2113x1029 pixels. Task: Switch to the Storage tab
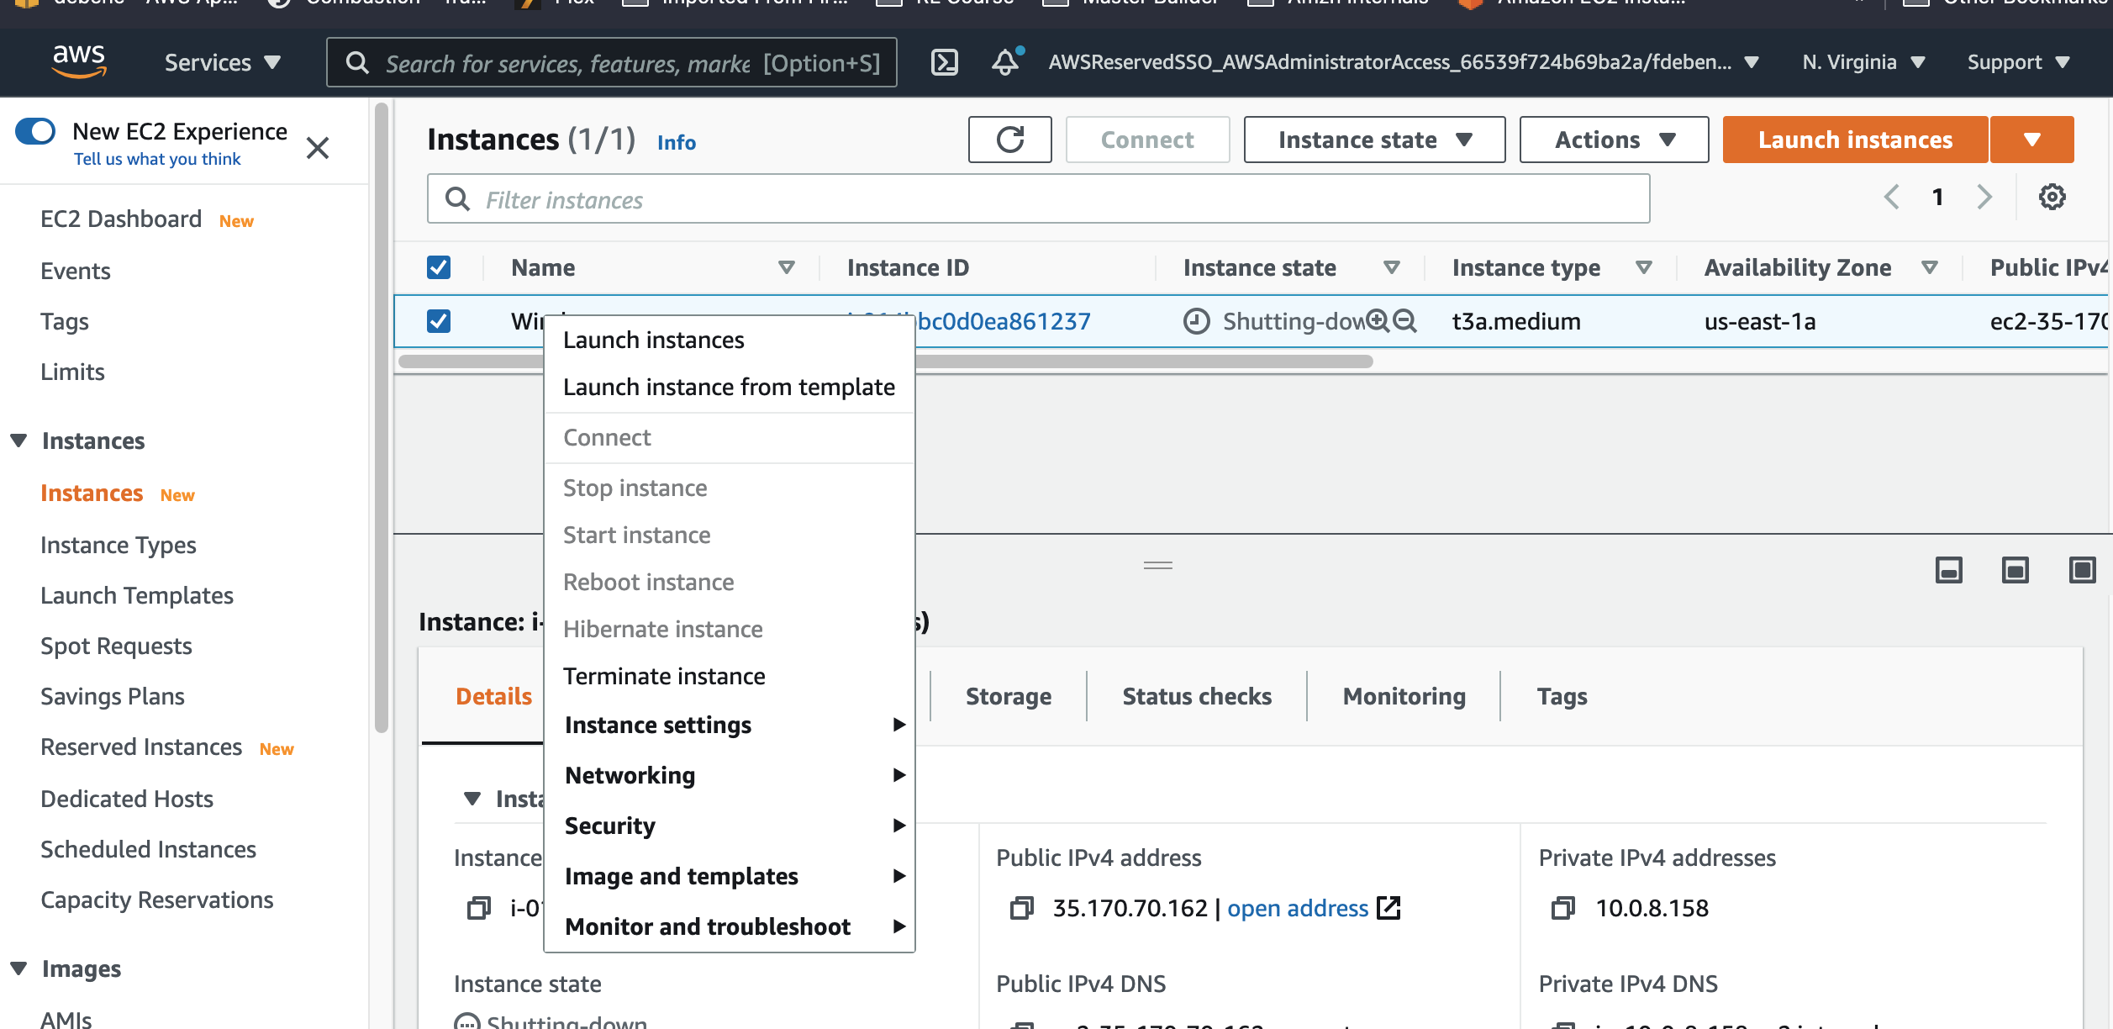[x=1009, y=696]
